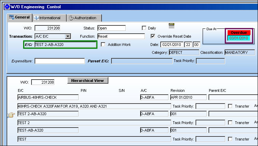Click the E/C field TEST 2-AB-A320 in header

click(x=65, y=45)
